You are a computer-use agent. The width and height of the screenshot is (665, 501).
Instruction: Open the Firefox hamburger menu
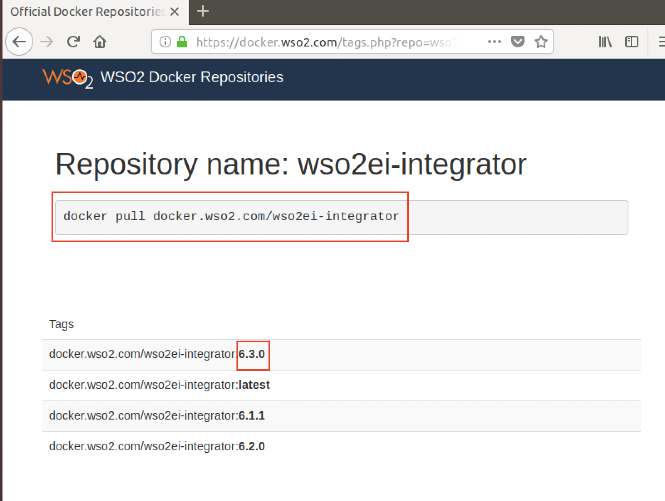coord(661,42)
